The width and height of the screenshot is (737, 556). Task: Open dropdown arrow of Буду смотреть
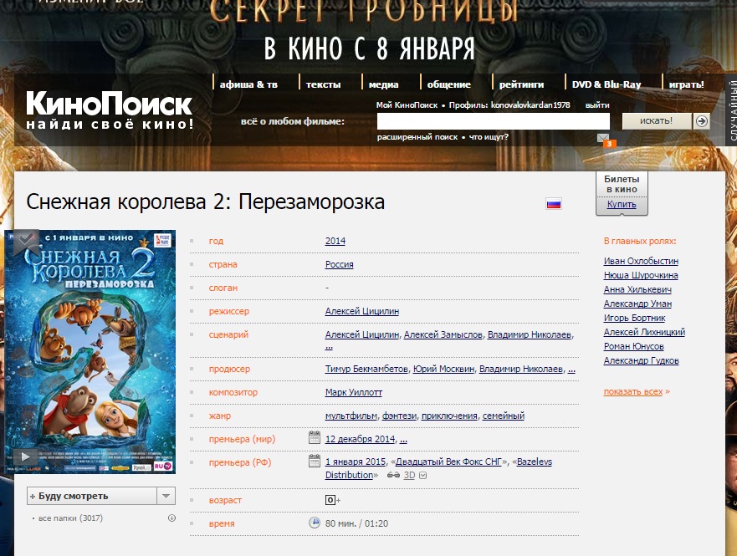(x=166, y=496)
